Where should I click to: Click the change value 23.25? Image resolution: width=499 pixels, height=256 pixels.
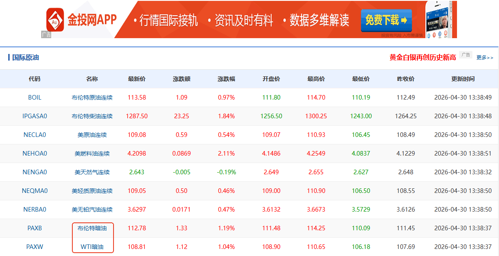(181, 116)
